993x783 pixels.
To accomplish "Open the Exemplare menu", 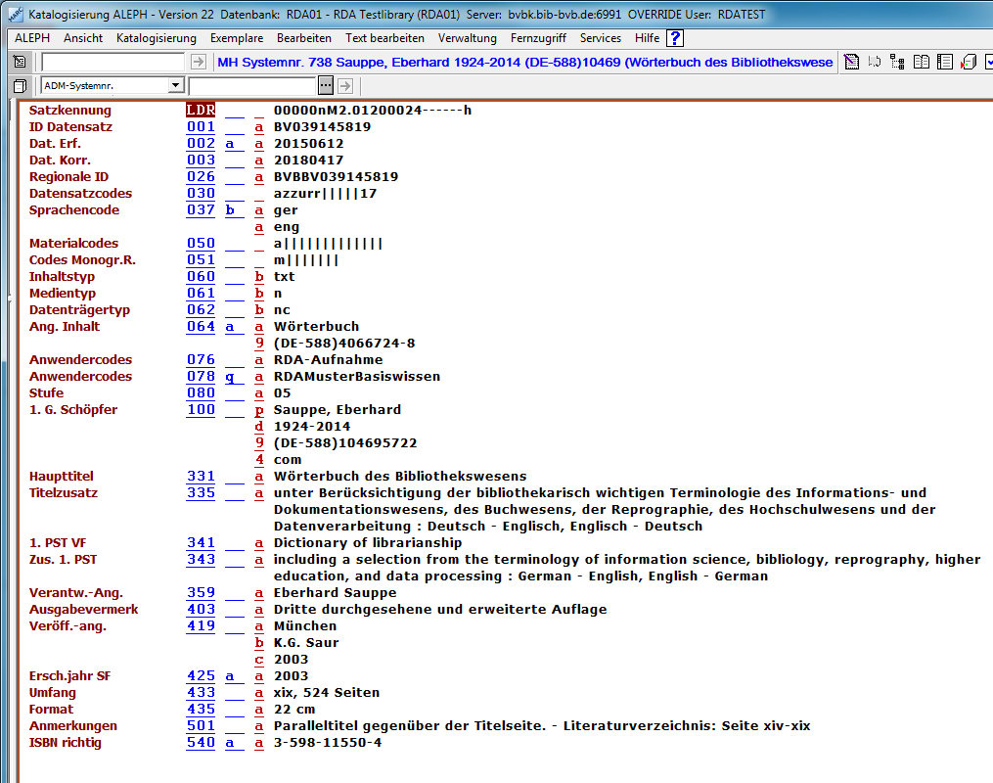I will (x=236, y=38).
